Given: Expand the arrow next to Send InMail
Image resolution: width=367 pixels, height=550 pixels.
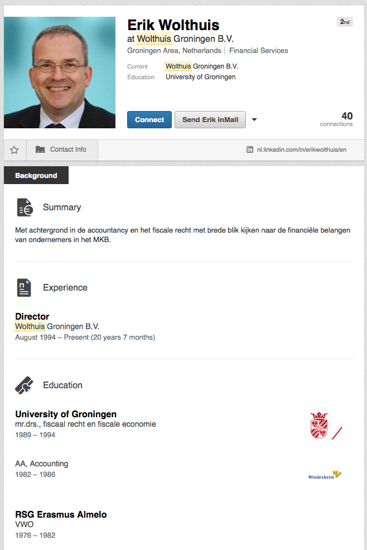Looking at the screenshot, I should tap(254, 119).
